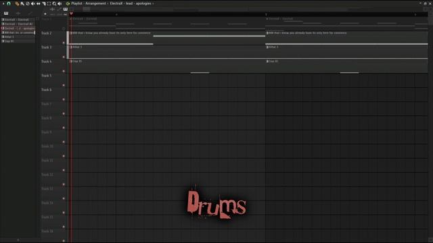Select Hihat 1 in the picker
The height and width of the screenshot is (243, 433).
click(x=18, y=36)
